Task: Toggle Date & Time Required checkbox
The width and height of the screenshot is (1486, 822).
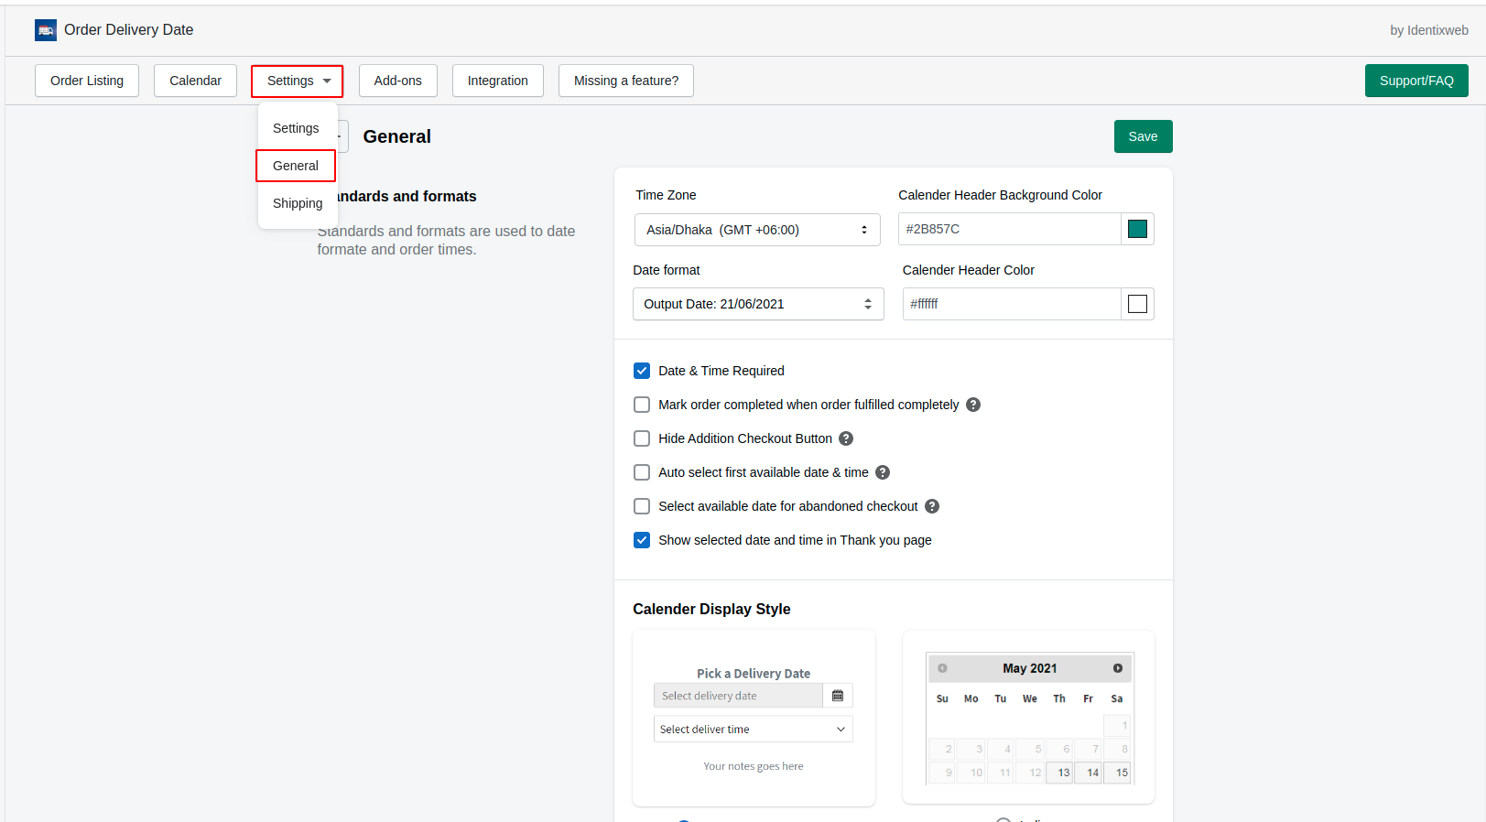Action: tap(642, 371)
